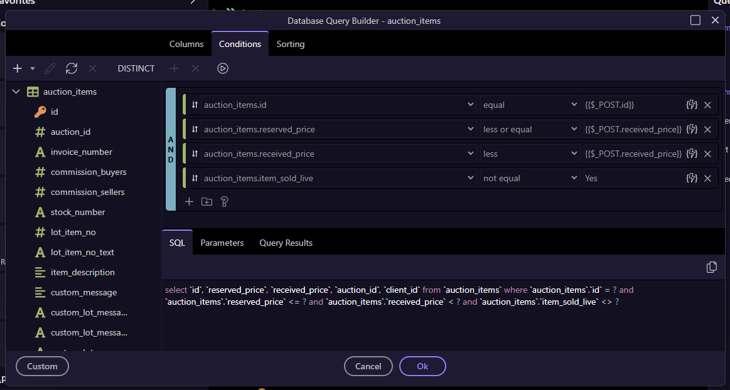Copy the SQL using the clipboard icon
Image resolution: width=730 pixels, height=390 pixels.
pos(711,267)
